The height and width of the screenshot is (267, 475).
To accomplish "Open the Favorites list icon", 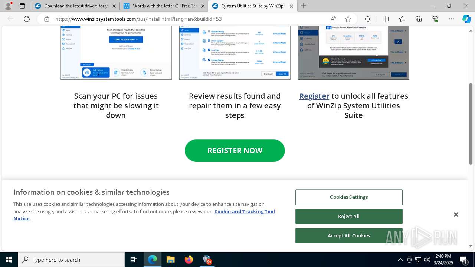I will [x=402, y=19].
